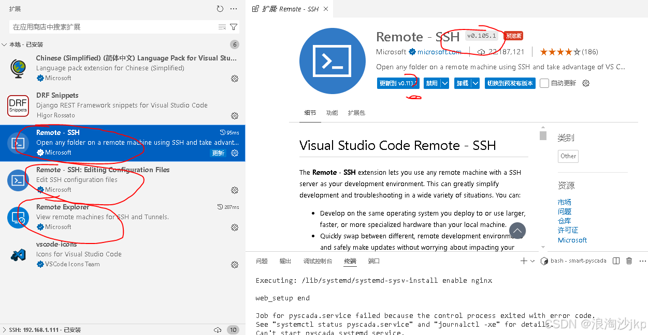Screen dimensions: 648x335
Task: Click the round scroll-to-top arrow button
Action: click(517, 231)
